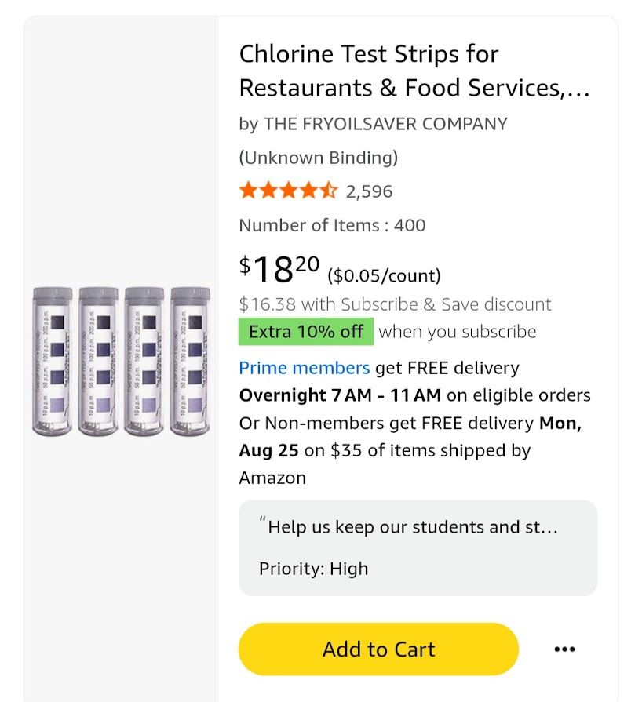The height and width of the screenshot is (702, 642).
Task: Click the $16.38 Subscribe & Save discount text
Action: pyautogui.click(x=395, y=304)
